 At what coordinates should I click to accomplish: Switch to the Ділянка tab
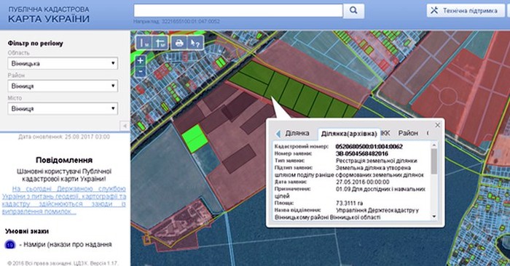(x=297, y=133)
